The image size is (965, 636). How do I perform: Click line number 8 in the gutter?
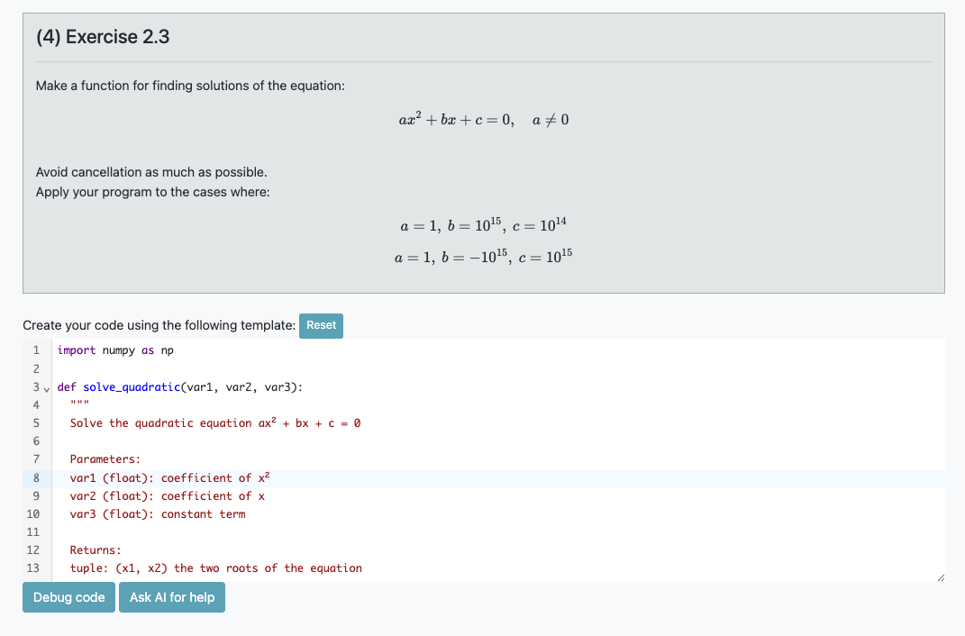(36, 478)
